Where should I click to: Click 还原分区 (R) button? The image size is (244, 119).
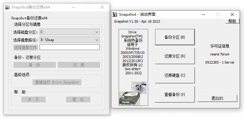[x=175, y=56]
